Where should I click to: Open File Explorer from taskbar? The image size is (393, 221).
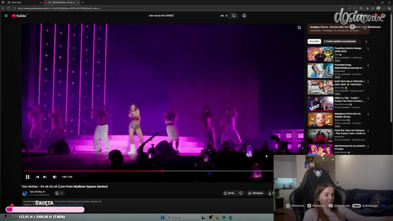pyautogui.click(x=217, y=217)
